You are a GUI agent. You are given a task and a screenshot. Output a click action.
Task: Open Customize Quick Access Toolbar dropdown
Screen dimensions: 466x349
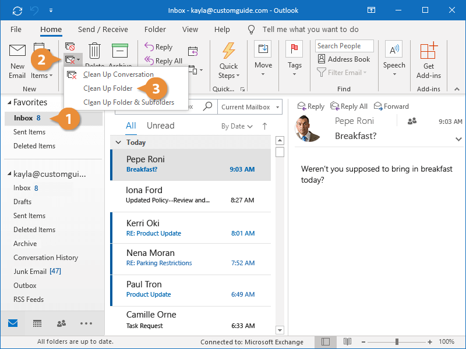[51, 10]
